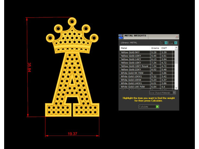Click the Metal Weights window icon
The width and height of the screenshot is (199, 149).
click(121, 37)
